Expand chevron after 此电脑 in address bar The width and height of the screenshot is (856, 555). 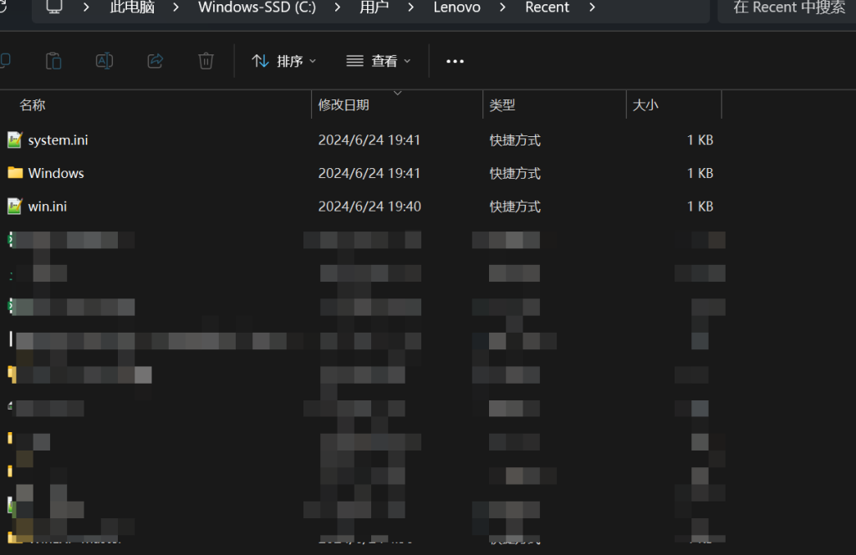coord(176,8)
